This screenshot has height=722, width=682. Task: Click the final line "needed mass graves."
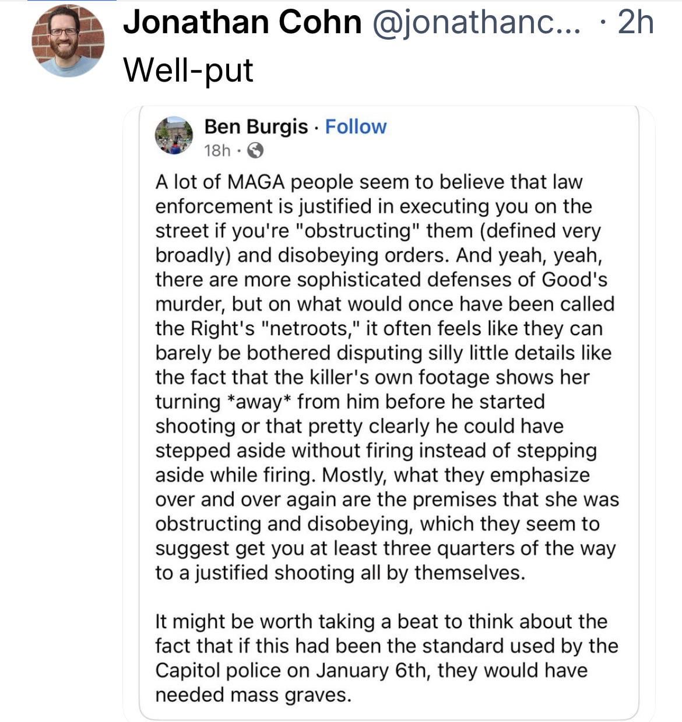[x=254, y=695]
